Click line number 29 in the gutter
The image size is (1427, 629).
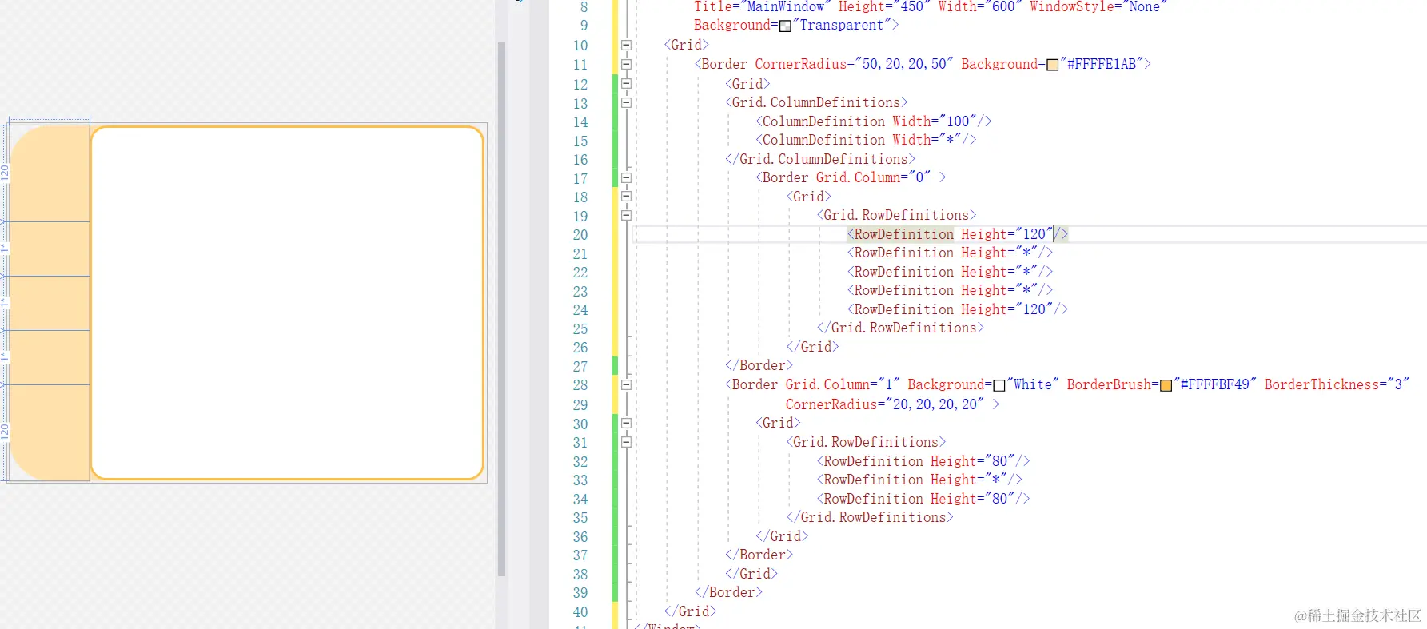[580, 405]
